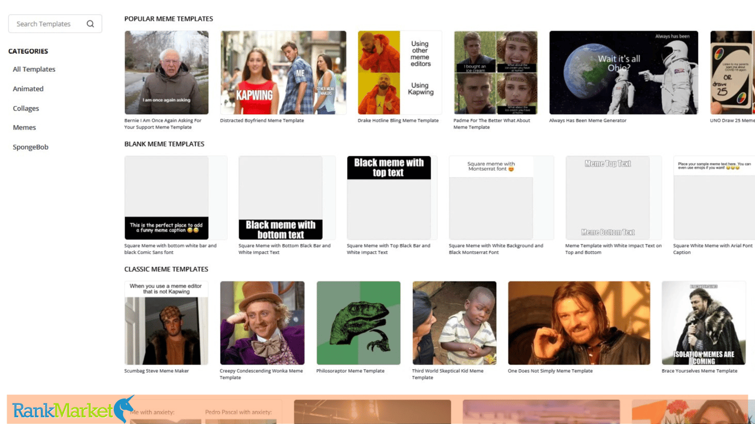
Task: Select the Square White Meme Arial template thumbnail
Action: pyautogui.click(x=714, y=198)
